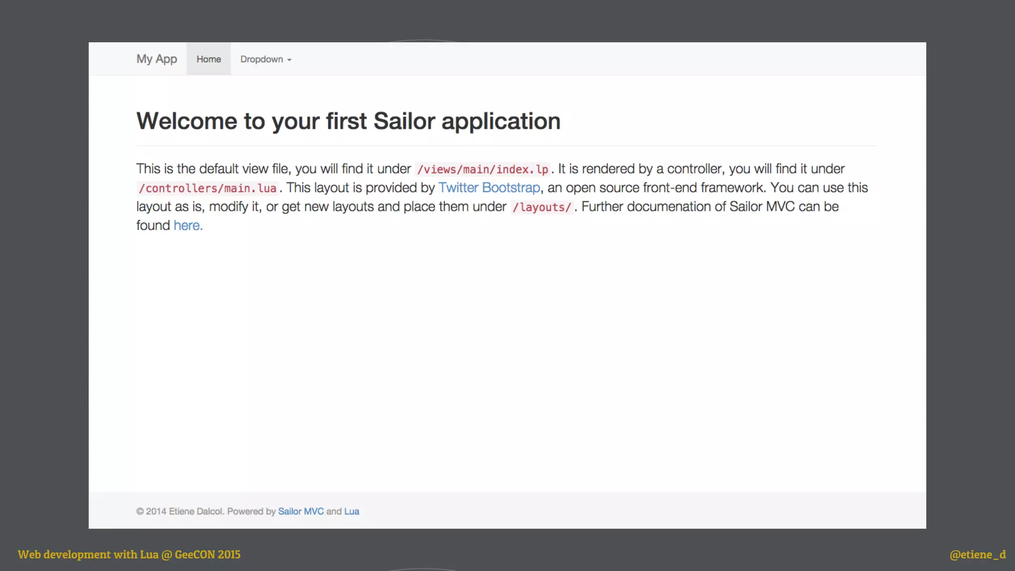The height and width of the screenshot is (571, 1015).
Task: Click the caret arrow beside Dropdown
Action: [289, 60]
